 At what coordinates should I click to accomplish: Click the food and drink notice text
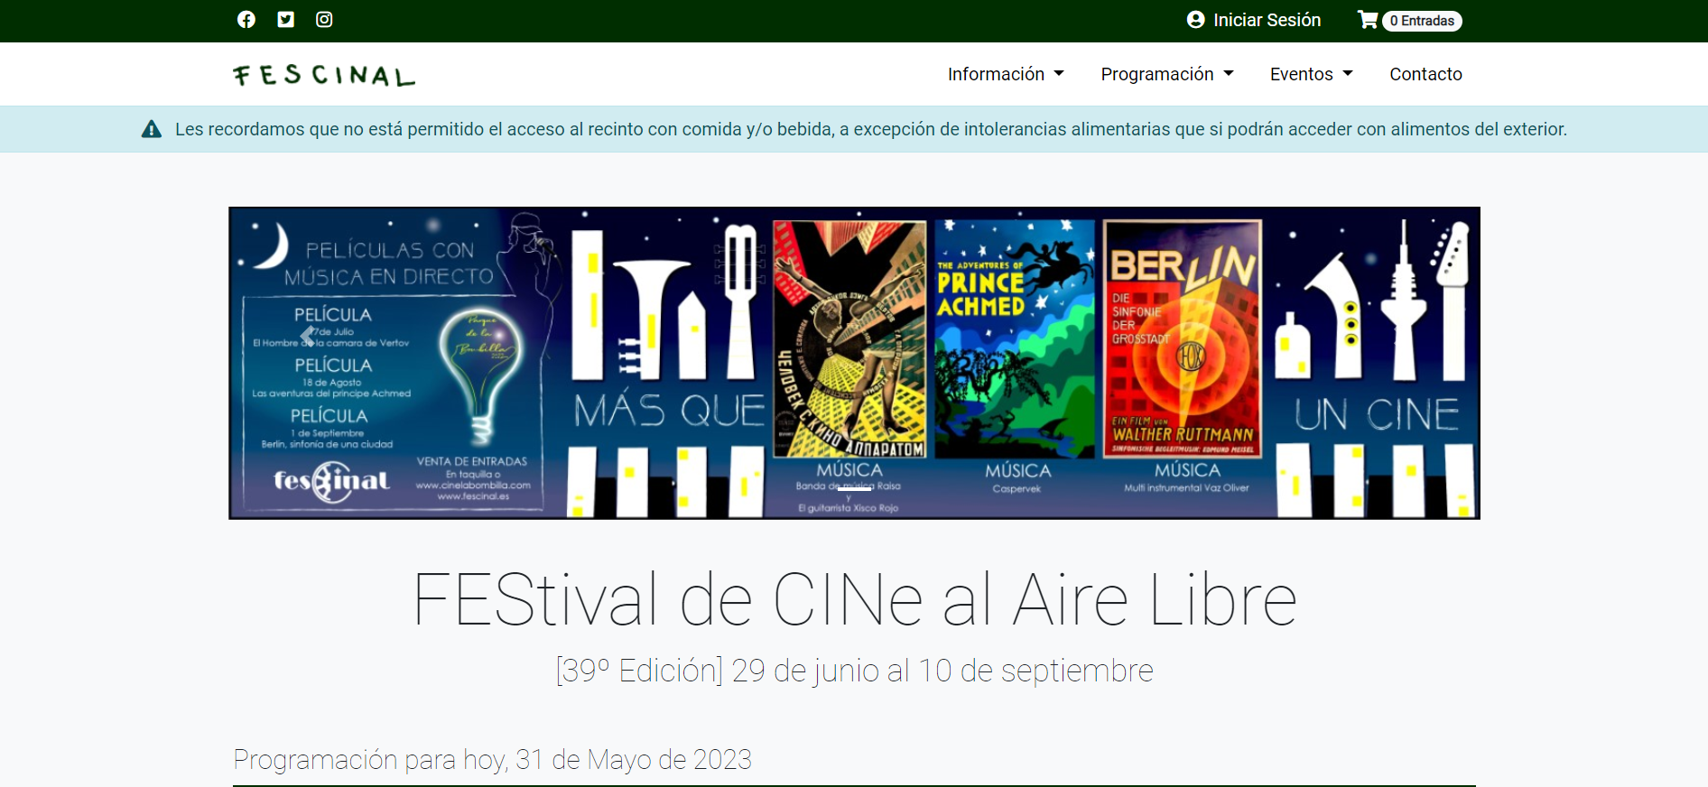click(x=871, y=129)
